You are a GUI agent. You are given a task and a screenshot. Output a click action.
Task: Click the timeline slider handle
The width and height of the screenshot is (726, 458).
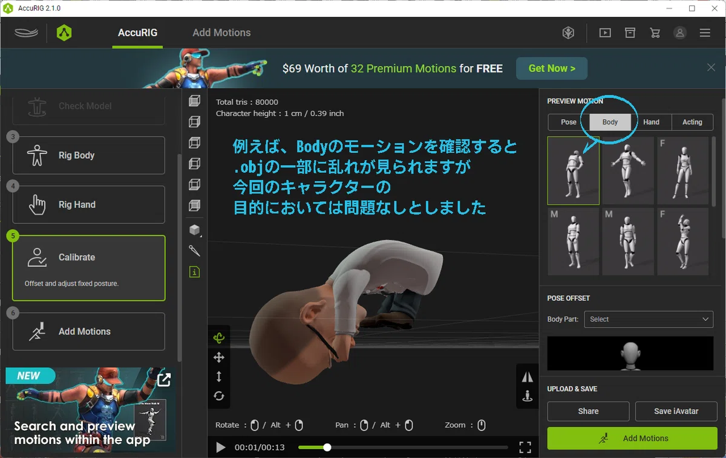(327, 448)
